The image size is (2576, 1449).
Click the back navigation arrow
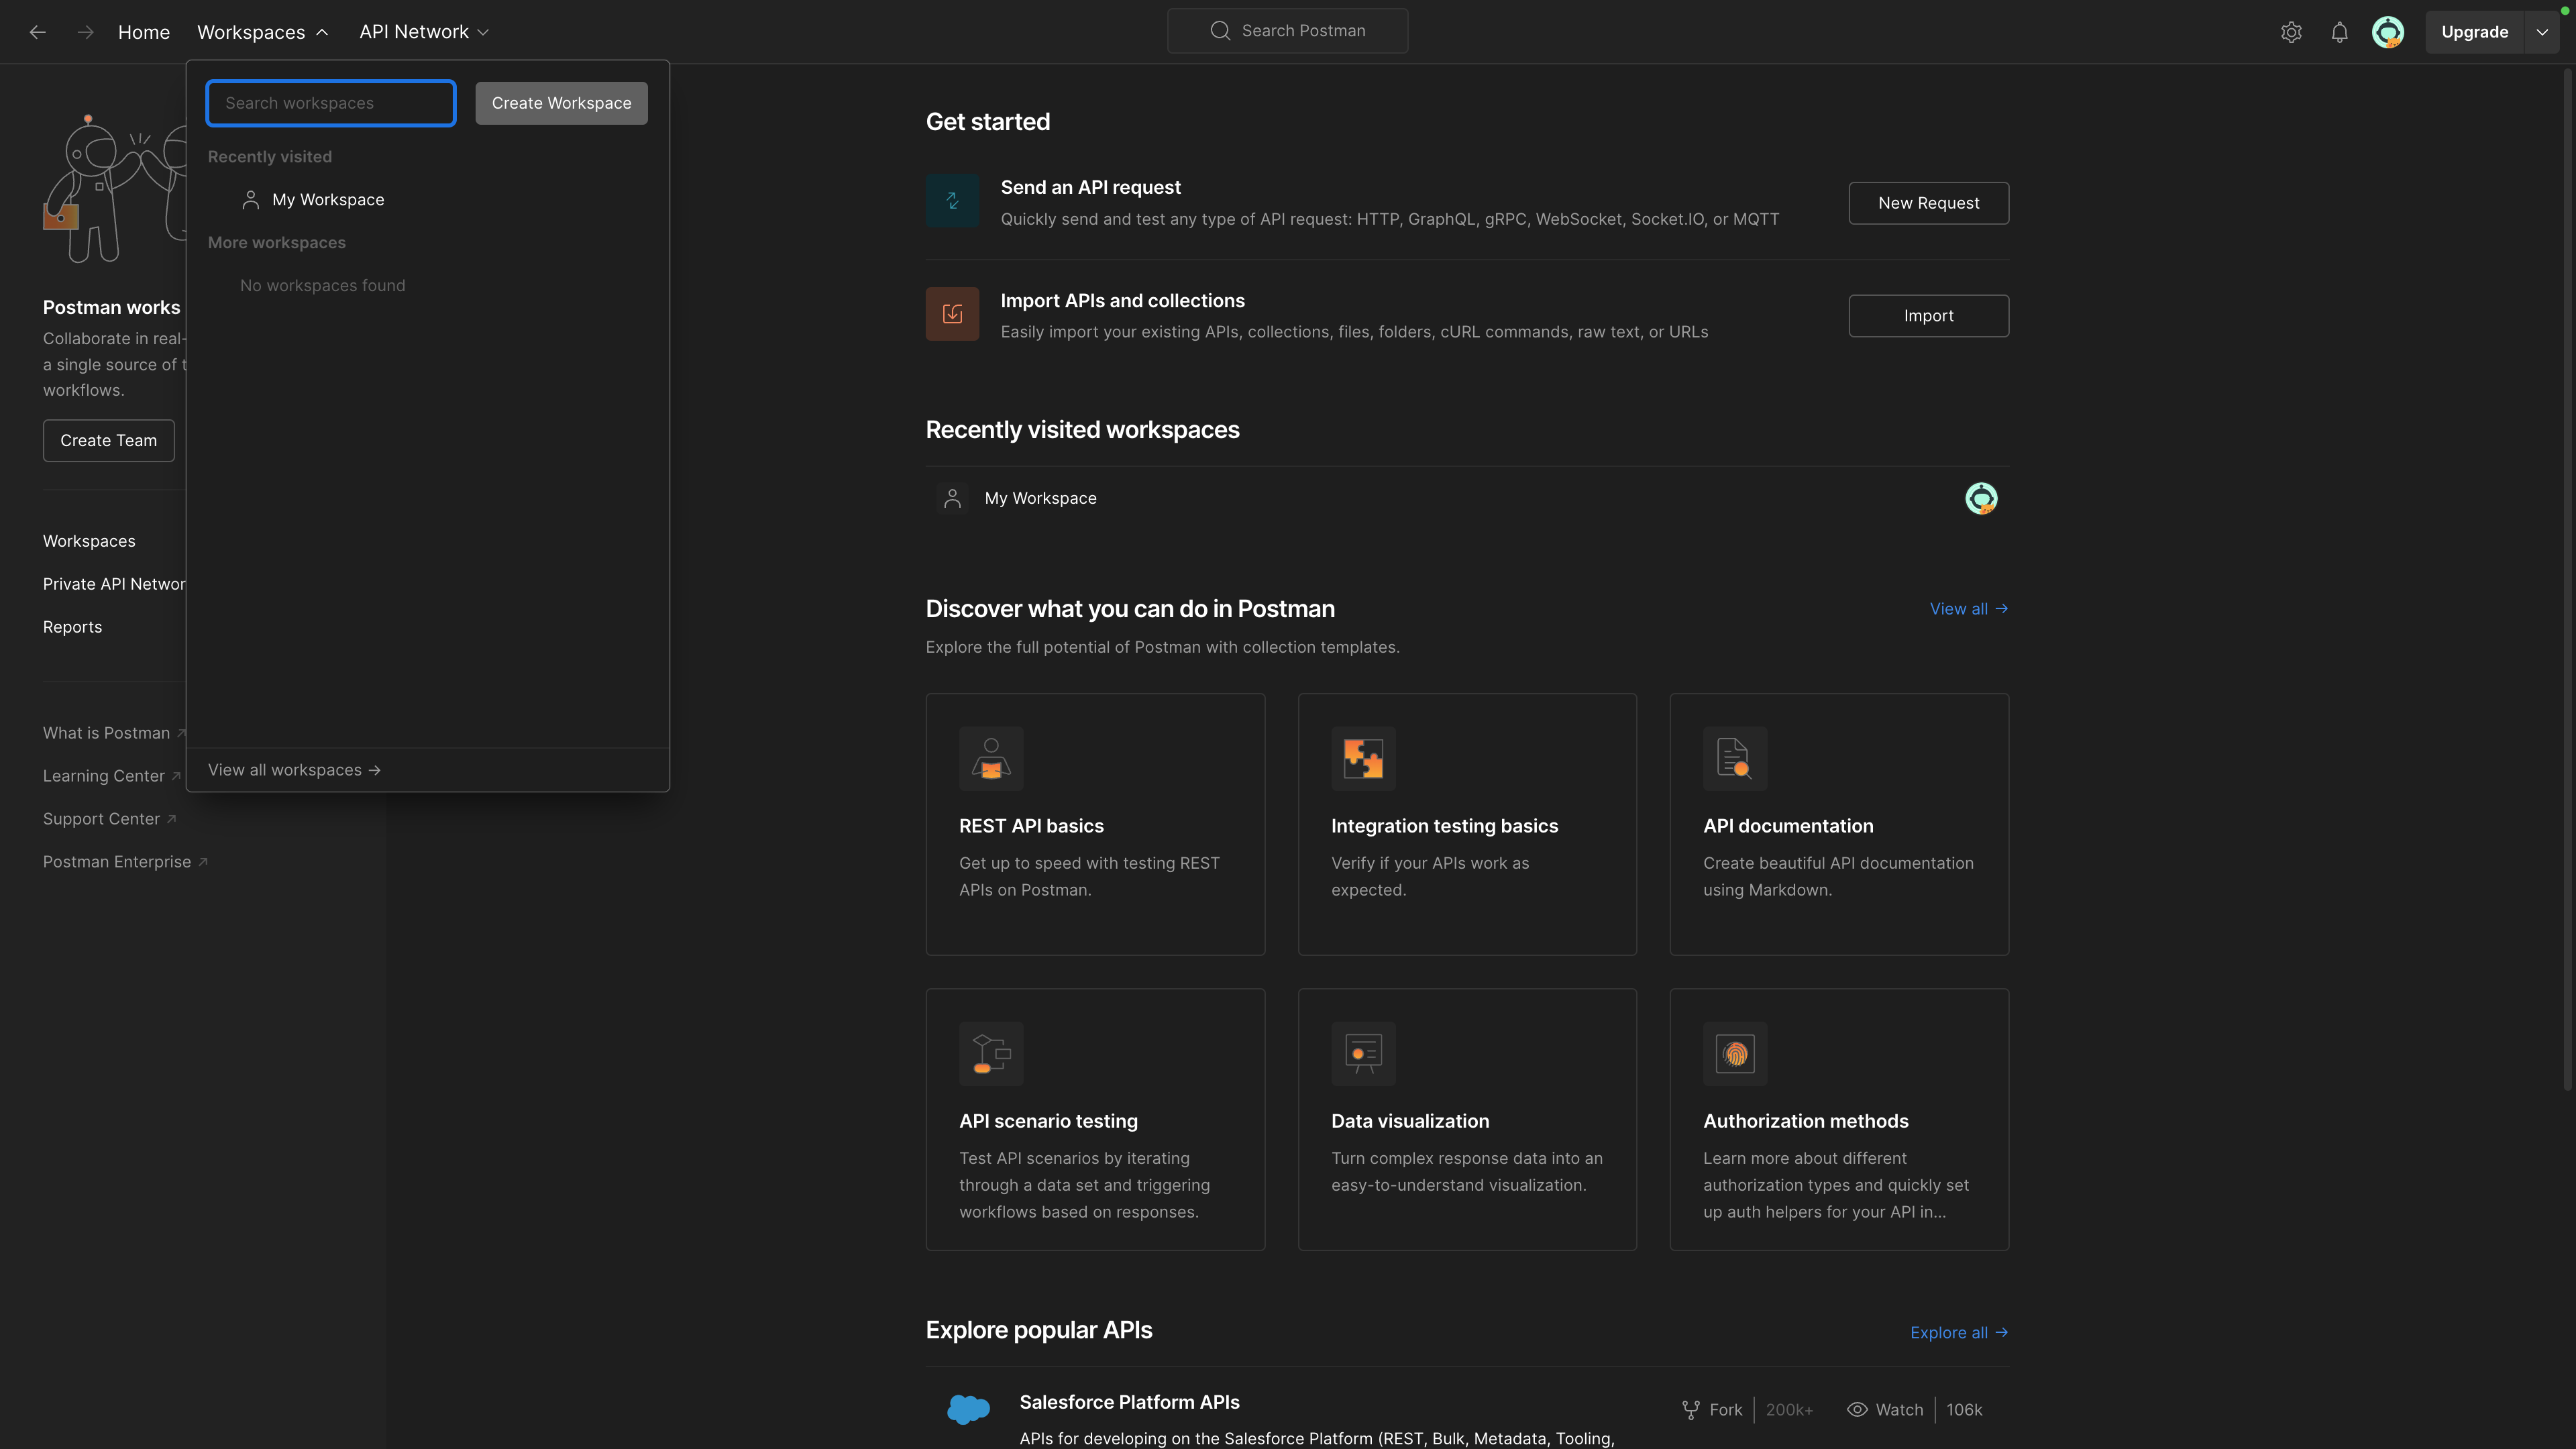tap(38, 32)
